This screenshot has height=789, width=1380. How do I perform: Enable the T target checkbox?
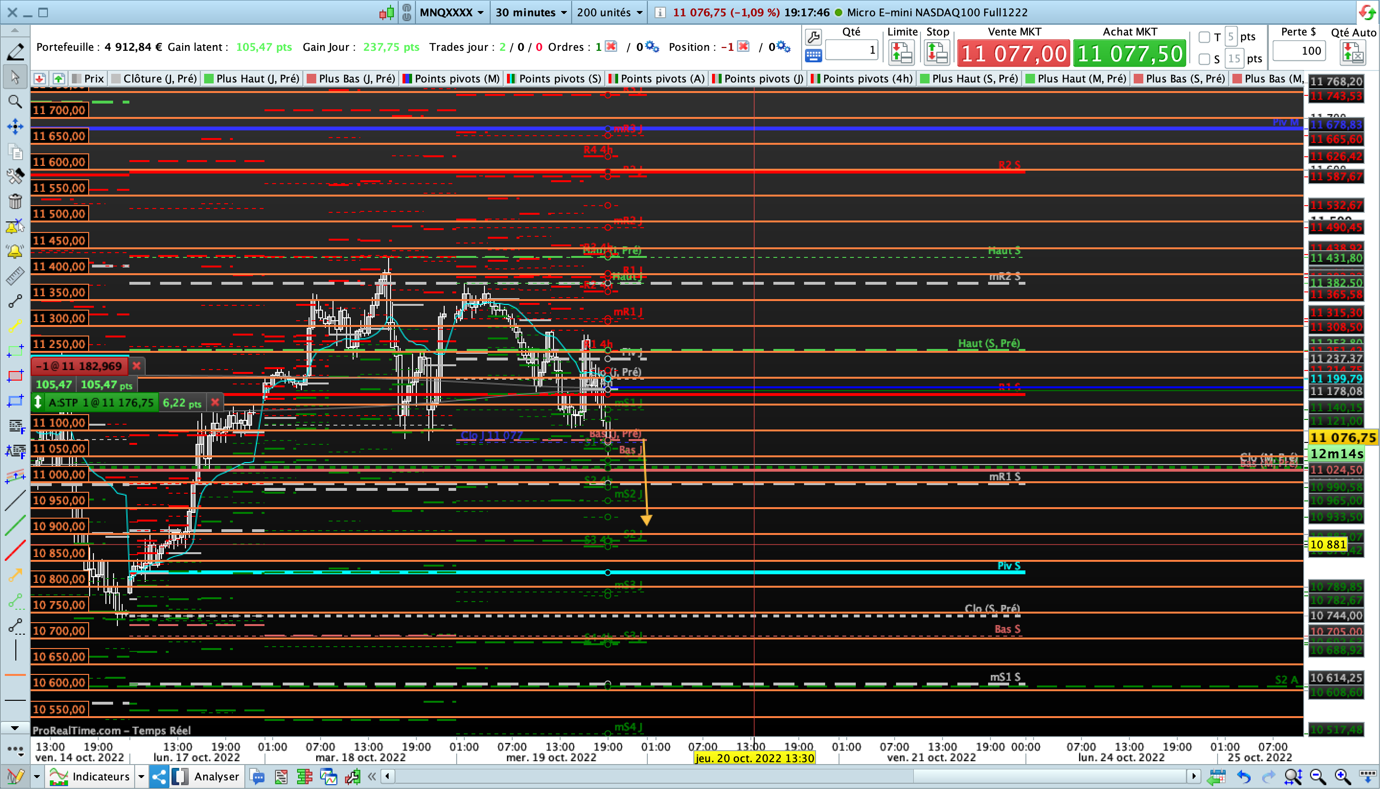pyautogui.click(x=1204, y=37)
